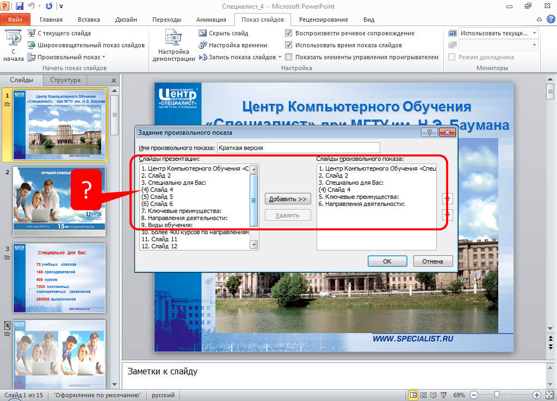Switch to Структура pane tab
The height and width of the screenshot is (401, 557).
(x=65, y=80)
